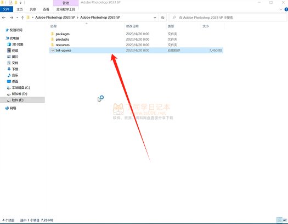The height and width of the screenshot is (224, 288).
Task: Open 新加卷 (D:) drive
Action: tap(19, 94)
